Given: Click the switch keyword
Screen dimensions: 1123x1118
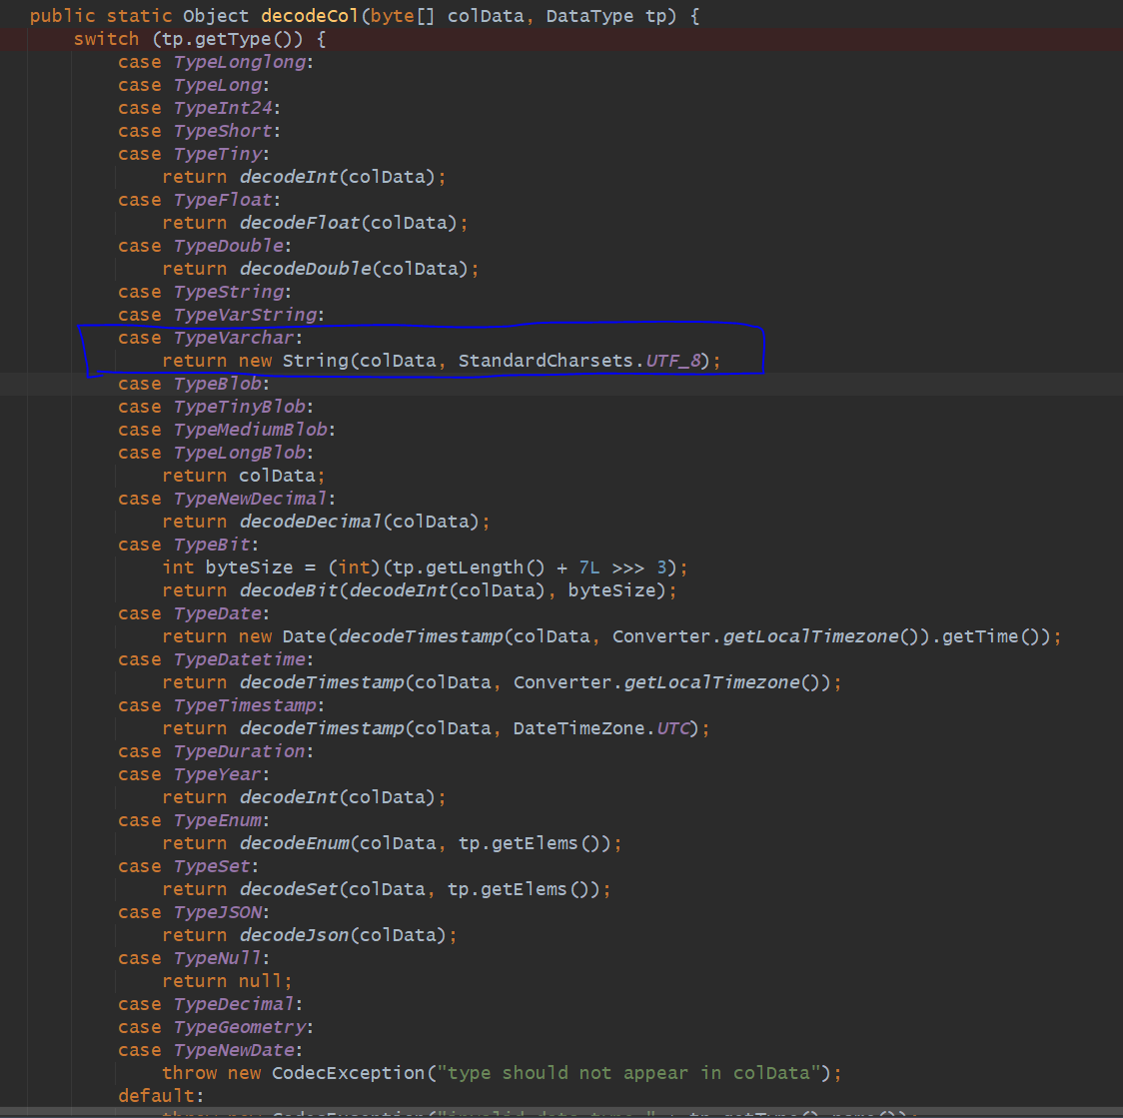Looking at the screenshot, I should tap(106, 39).
